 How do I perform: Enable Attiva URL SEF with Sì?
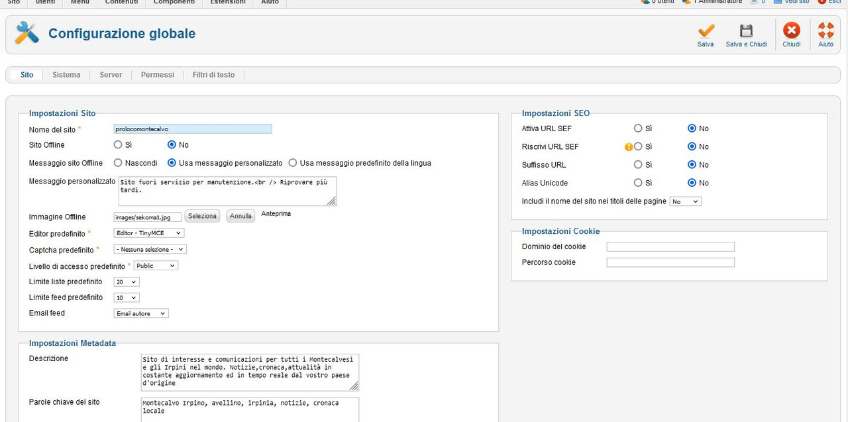(638, 128)
